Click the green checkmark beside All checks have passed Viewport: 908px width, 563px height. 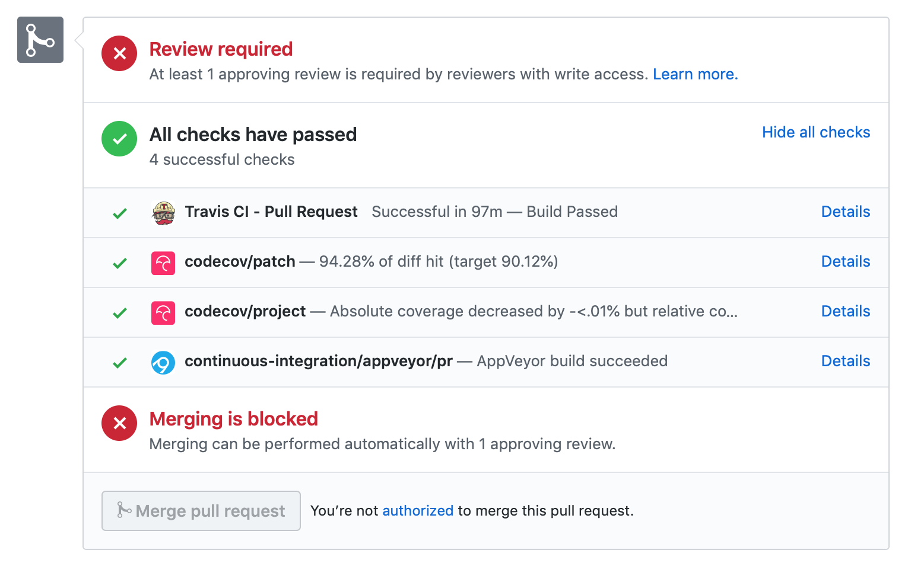point(119,139)
